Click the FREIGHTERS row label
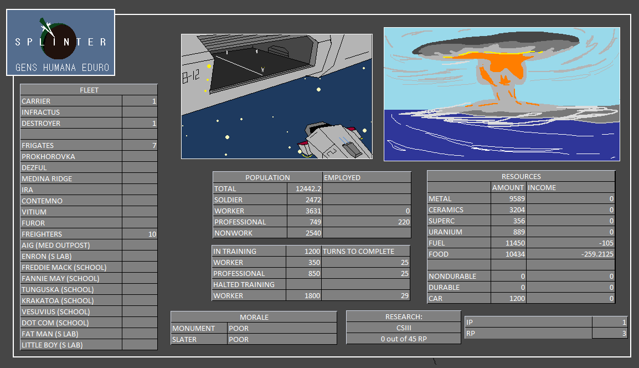The image size is (639, 368). pyautogui.click(x=71, y=234)
